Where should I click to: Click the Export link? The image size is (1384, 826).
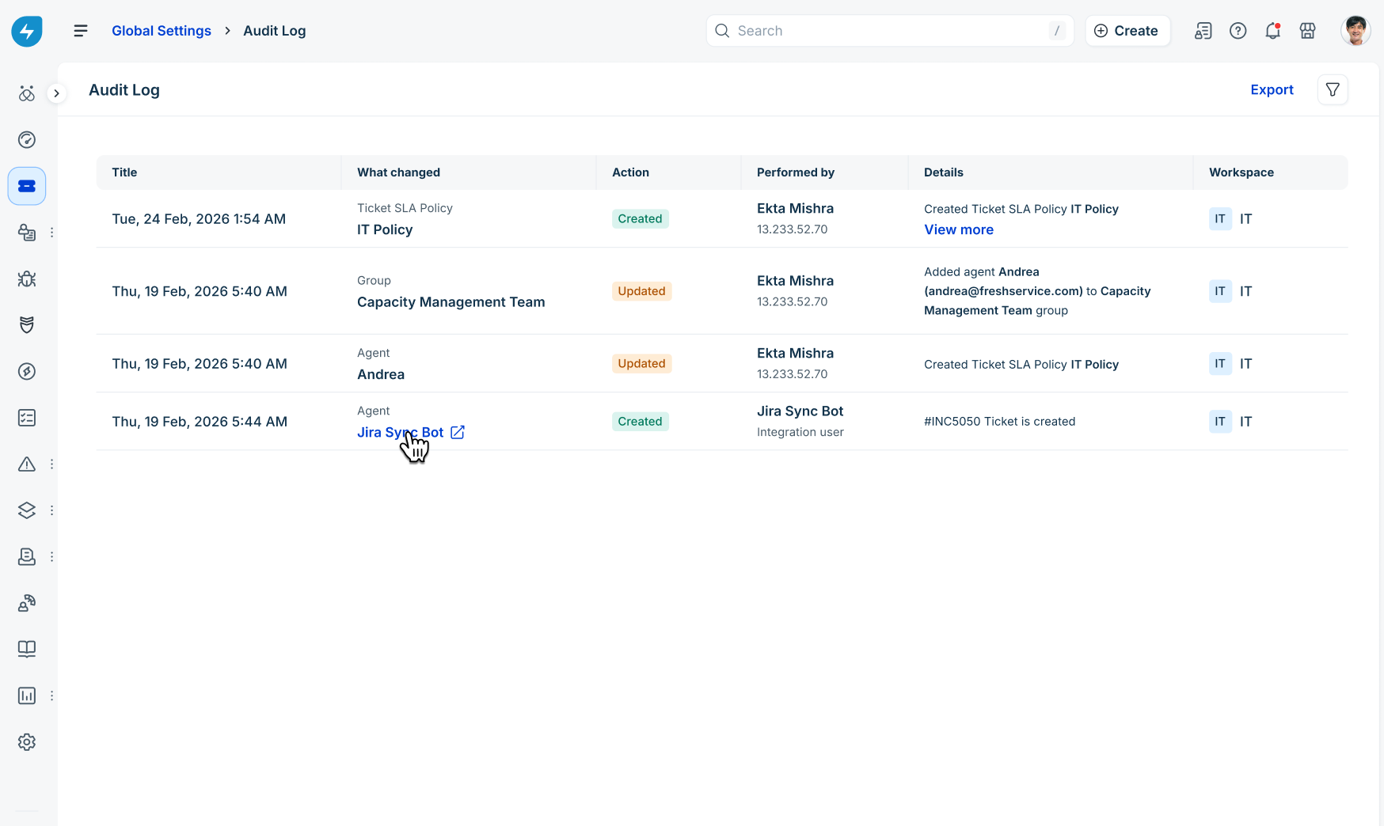(1272, 90)
